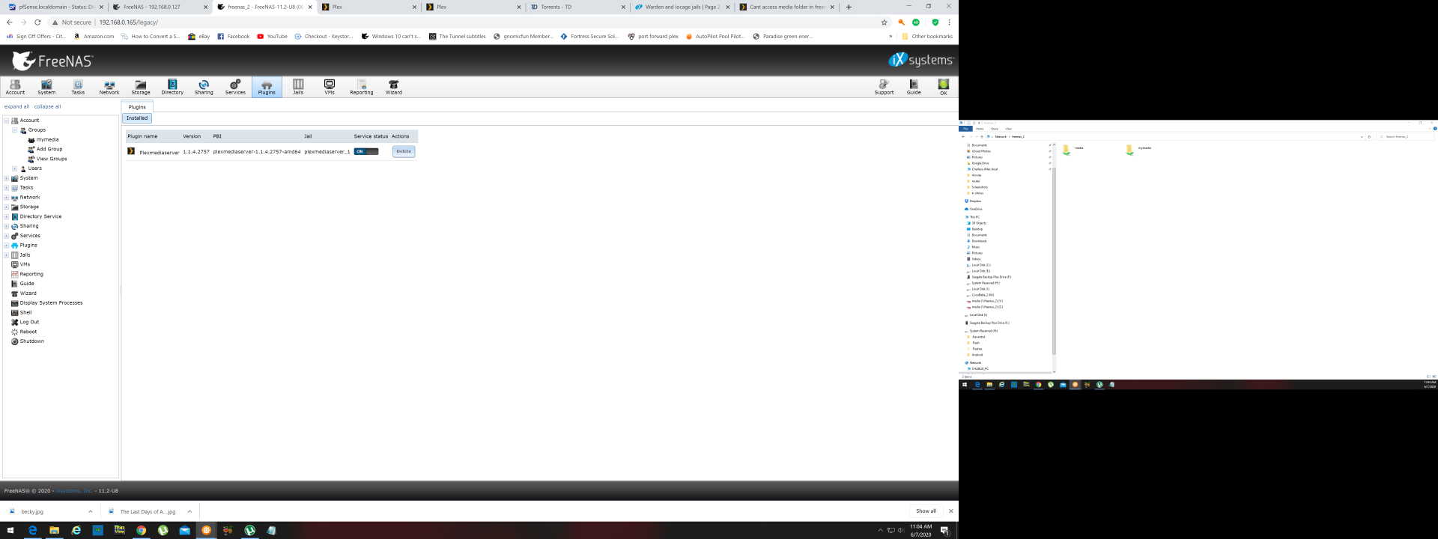Click Reboot in sidebar tree
Screen dimensions: 1438x539
tap(24, 332)
